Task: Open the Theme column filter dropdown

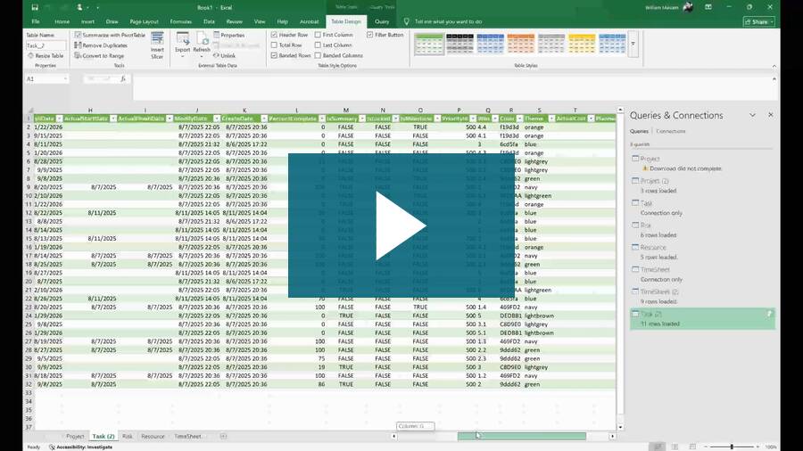Action: [551, 119]
